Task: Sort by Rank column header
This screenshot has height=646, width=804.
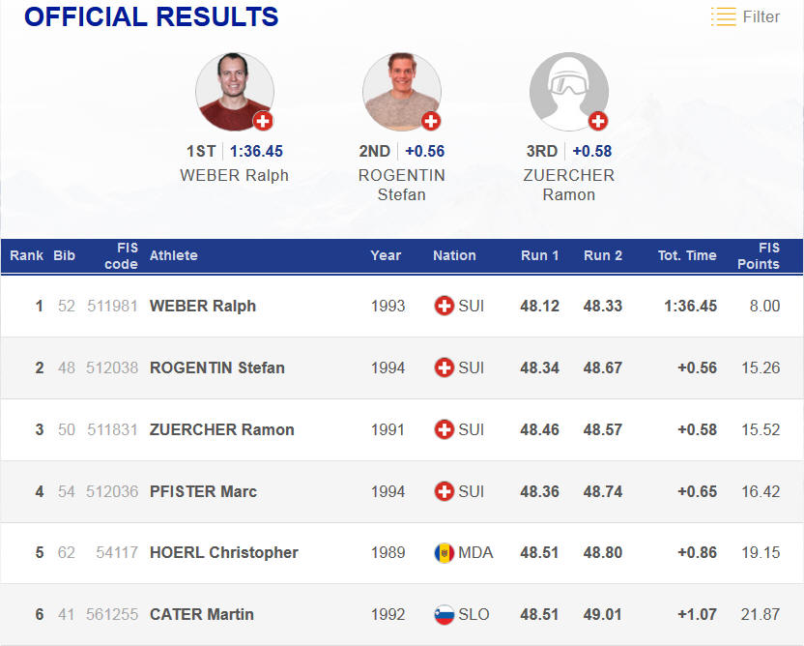Action: pos(27,255)
